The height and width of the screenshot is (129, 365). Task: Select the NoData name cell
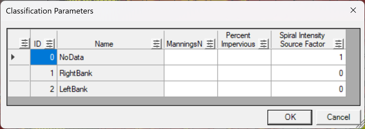[x=110, y=57]
